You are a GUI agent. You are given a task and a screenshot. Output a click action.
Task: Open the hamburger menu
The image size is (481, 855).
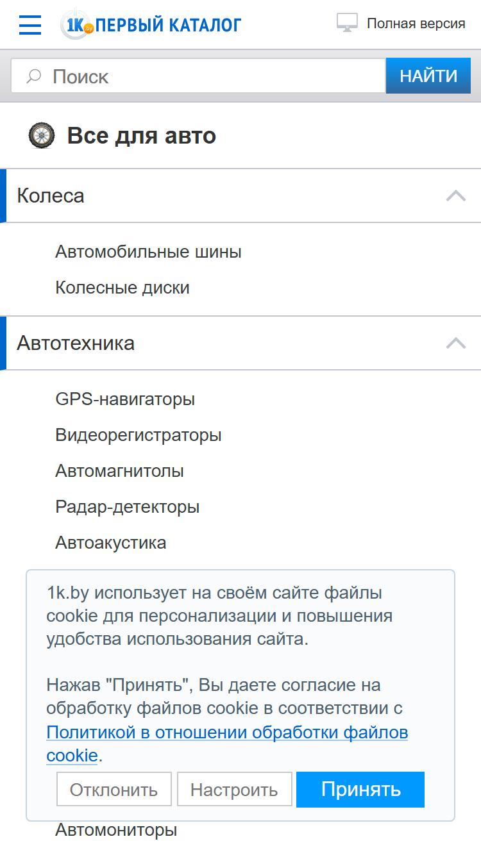click(30, 24)
